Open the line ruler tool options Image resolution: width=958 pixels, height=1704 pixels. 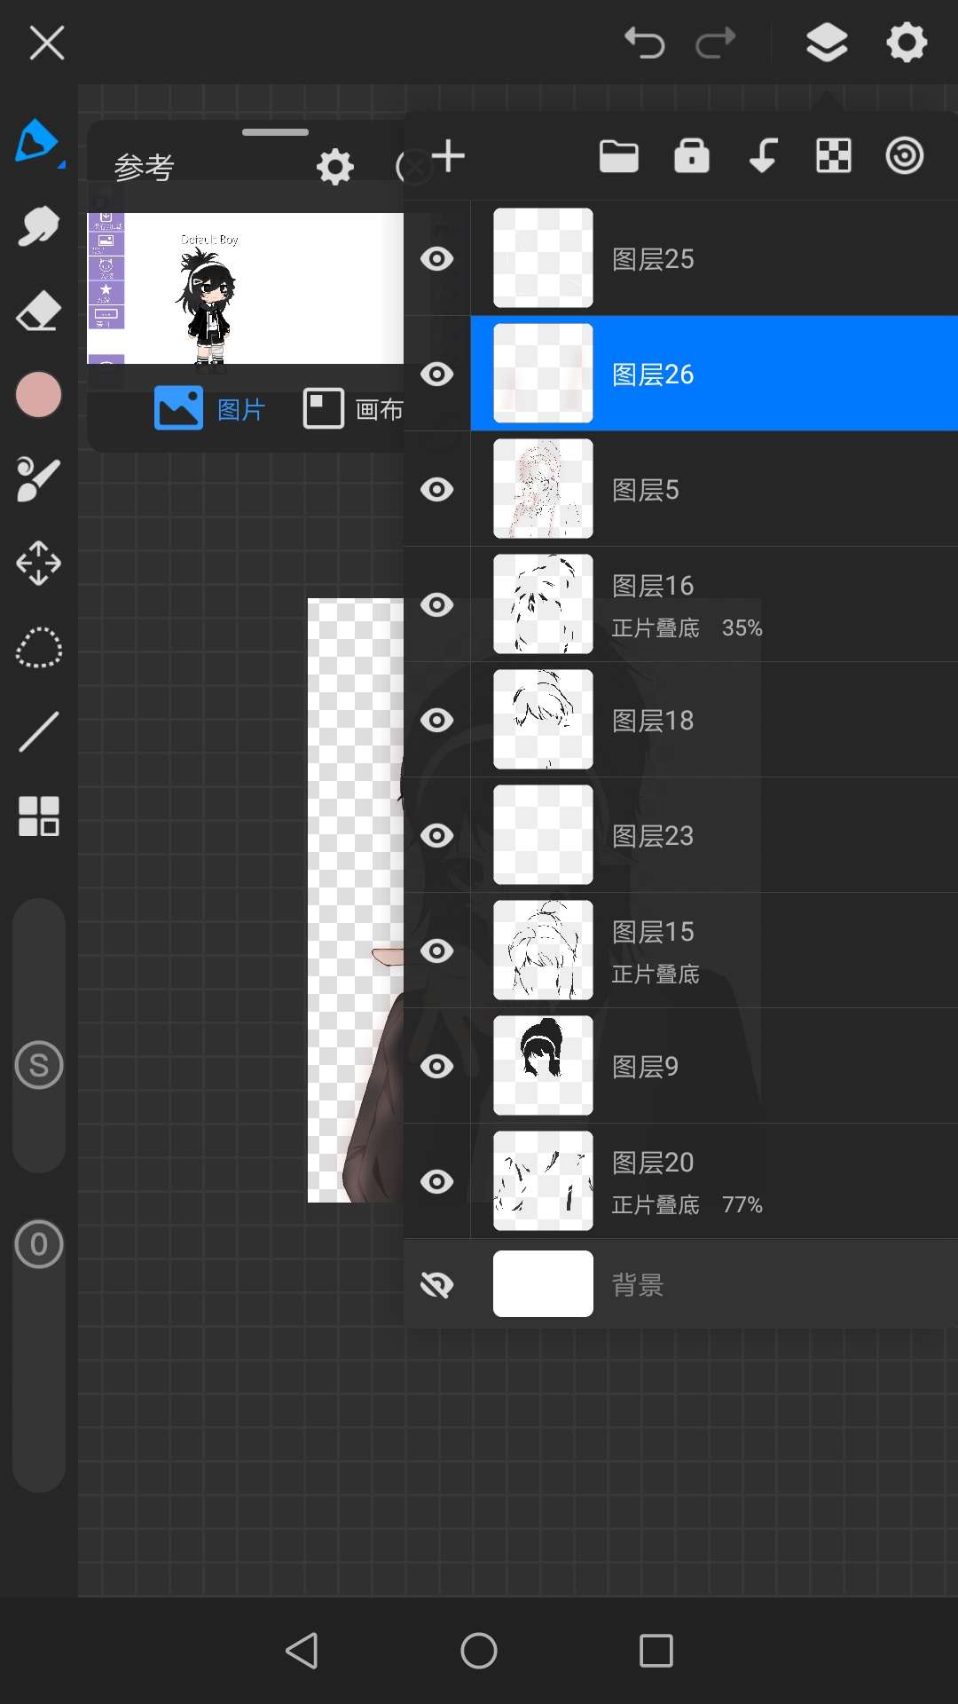point(38,732)
